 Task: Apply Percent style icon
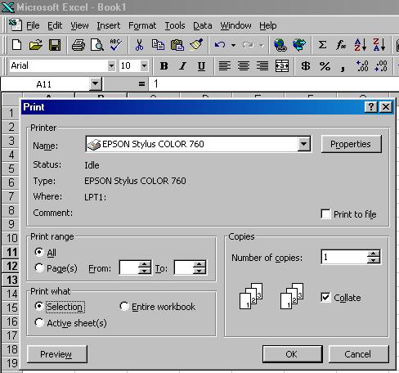click(x=325, y=66)
